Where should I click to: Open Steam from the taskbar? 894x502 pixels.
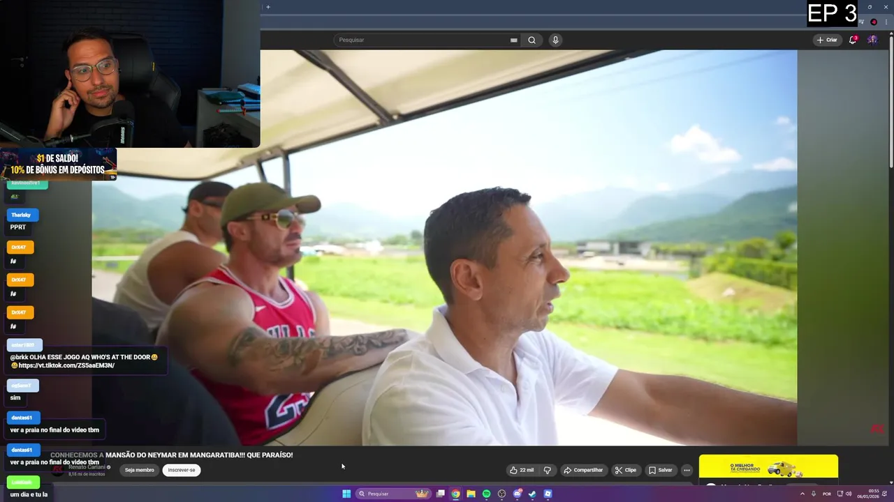[532, 494]
